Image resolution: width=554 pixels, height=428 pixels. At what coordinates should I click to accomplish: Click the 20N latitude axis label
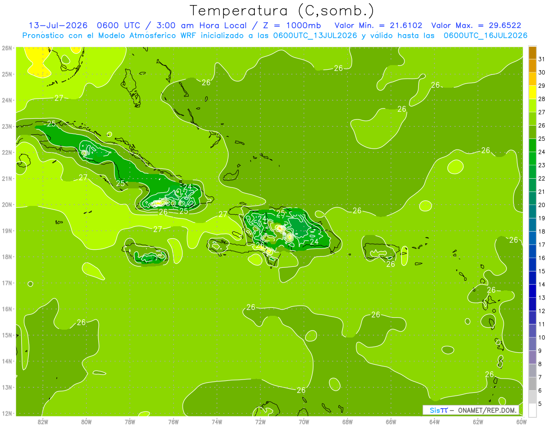point(6,205)
